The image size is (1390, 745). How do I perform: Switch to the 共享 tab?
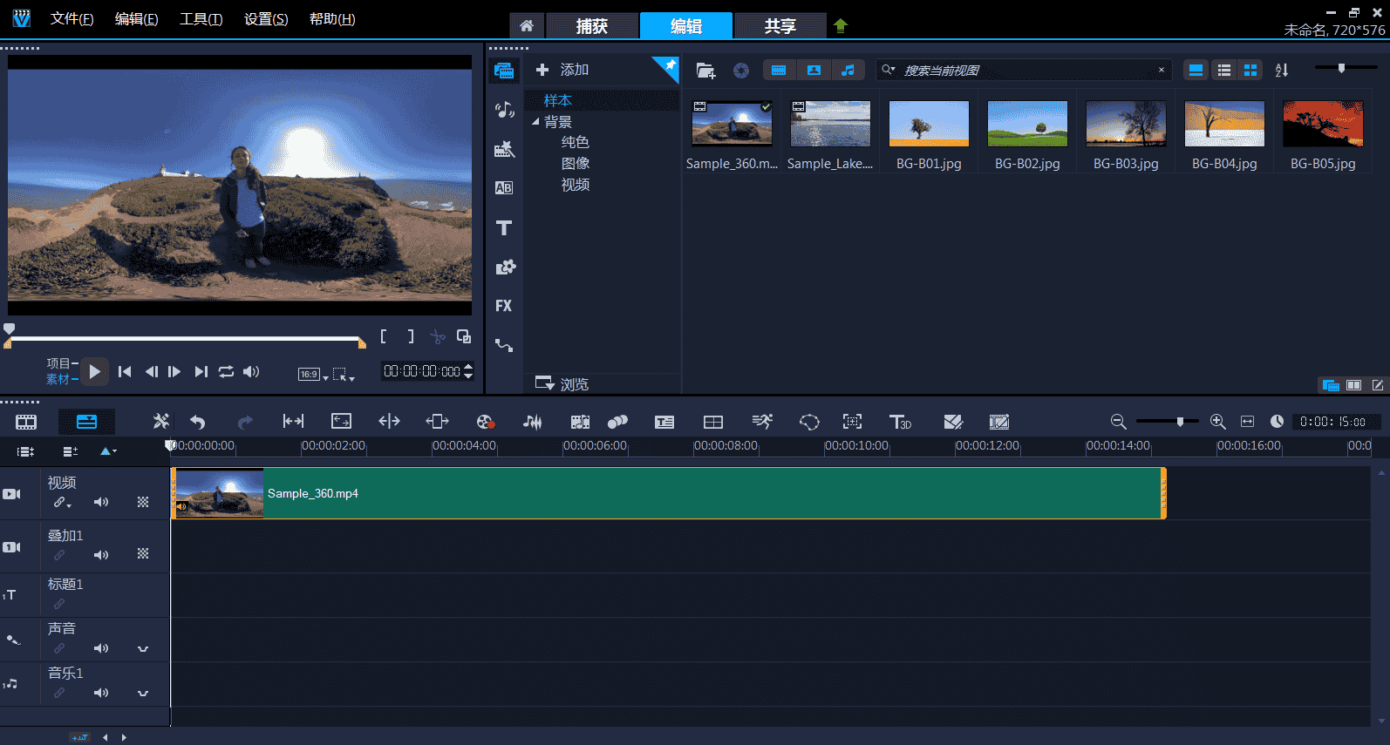pos(780,26)
